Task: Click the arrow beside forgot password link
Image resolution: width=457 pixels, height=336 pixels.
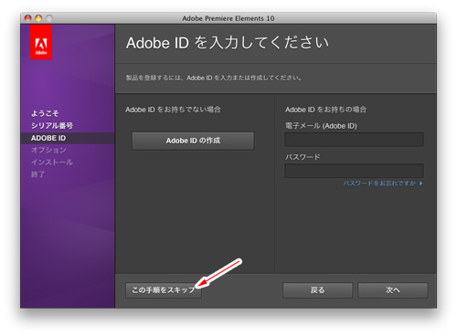Action: [420, 184]
